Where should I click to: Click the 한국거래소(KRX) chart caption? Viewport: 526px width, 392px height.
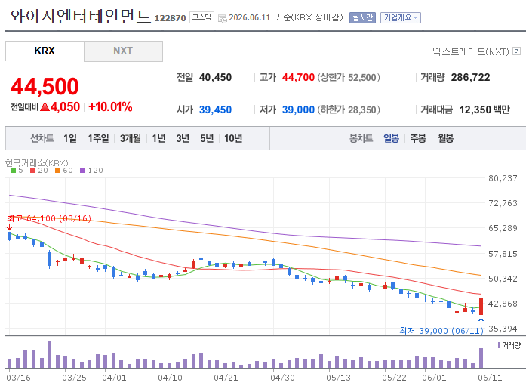pyautogui.click(x=37, y=163)
